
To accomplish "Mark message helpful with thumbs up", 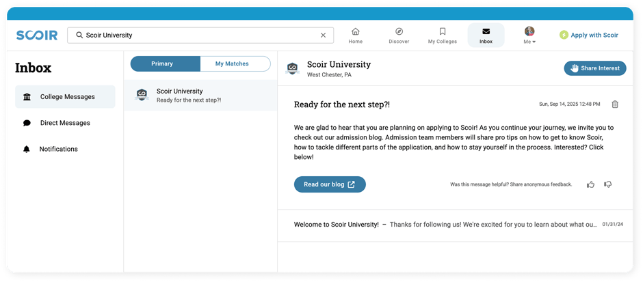I will click(590, 184).
